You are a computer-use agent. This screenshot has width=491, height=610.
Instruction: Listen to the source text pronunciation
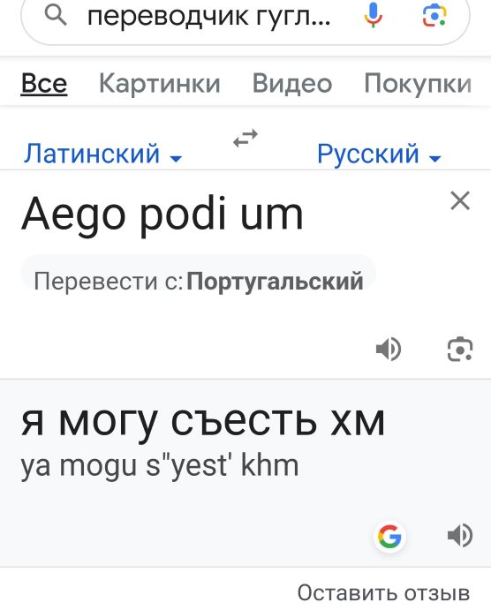click(x=389, y=349)
